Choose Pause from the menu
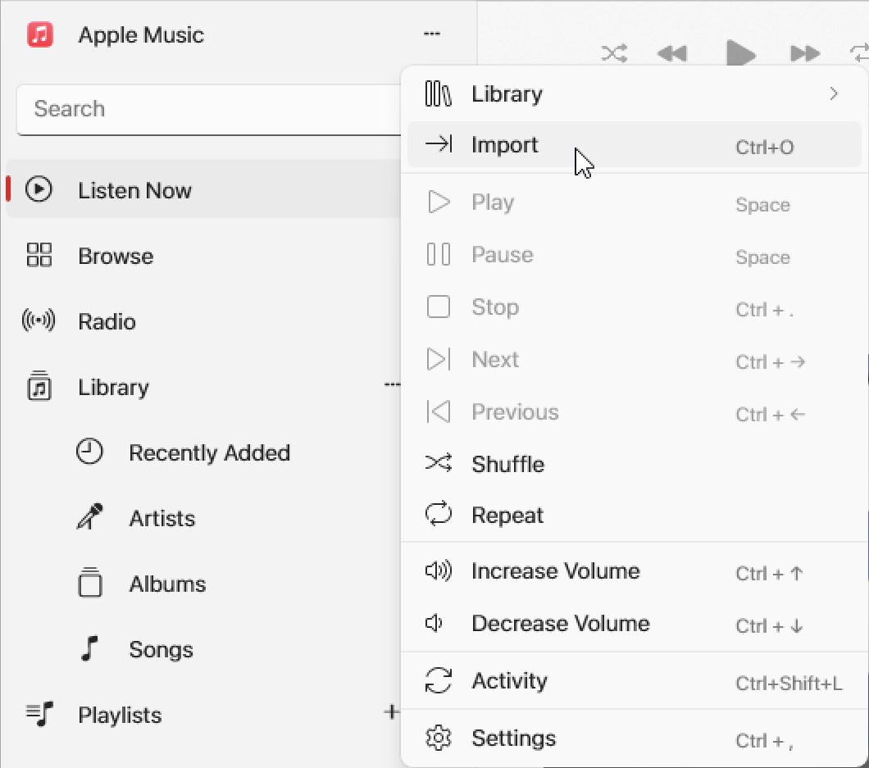 pos(634,255)
